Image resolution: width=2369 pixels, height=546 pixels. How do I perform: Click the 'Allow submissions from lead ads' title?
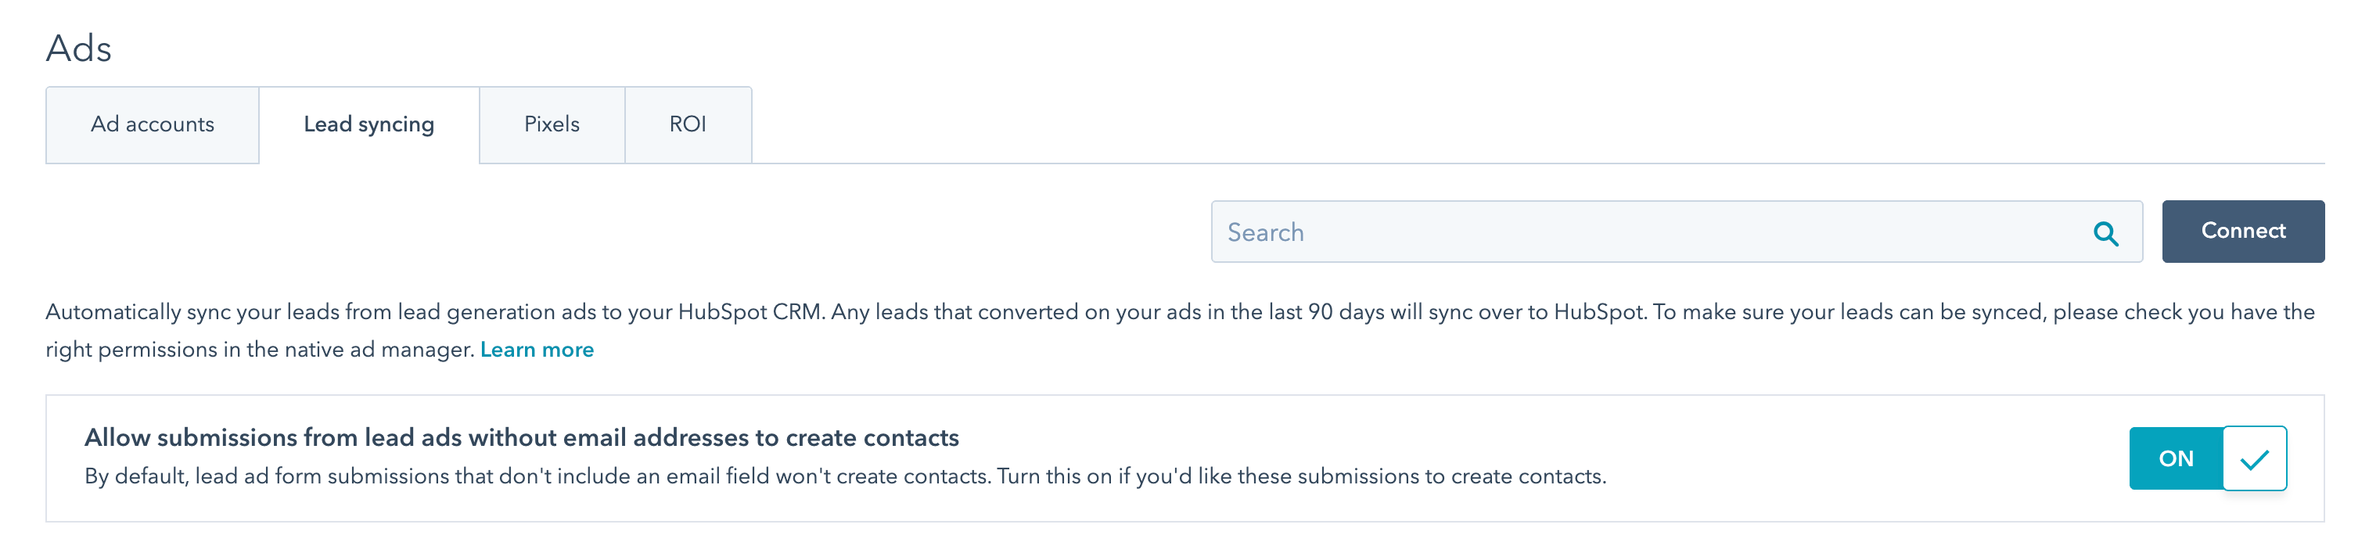521,437
